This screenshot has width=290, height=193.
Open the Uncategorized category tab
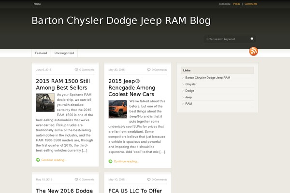coord(64,53)
